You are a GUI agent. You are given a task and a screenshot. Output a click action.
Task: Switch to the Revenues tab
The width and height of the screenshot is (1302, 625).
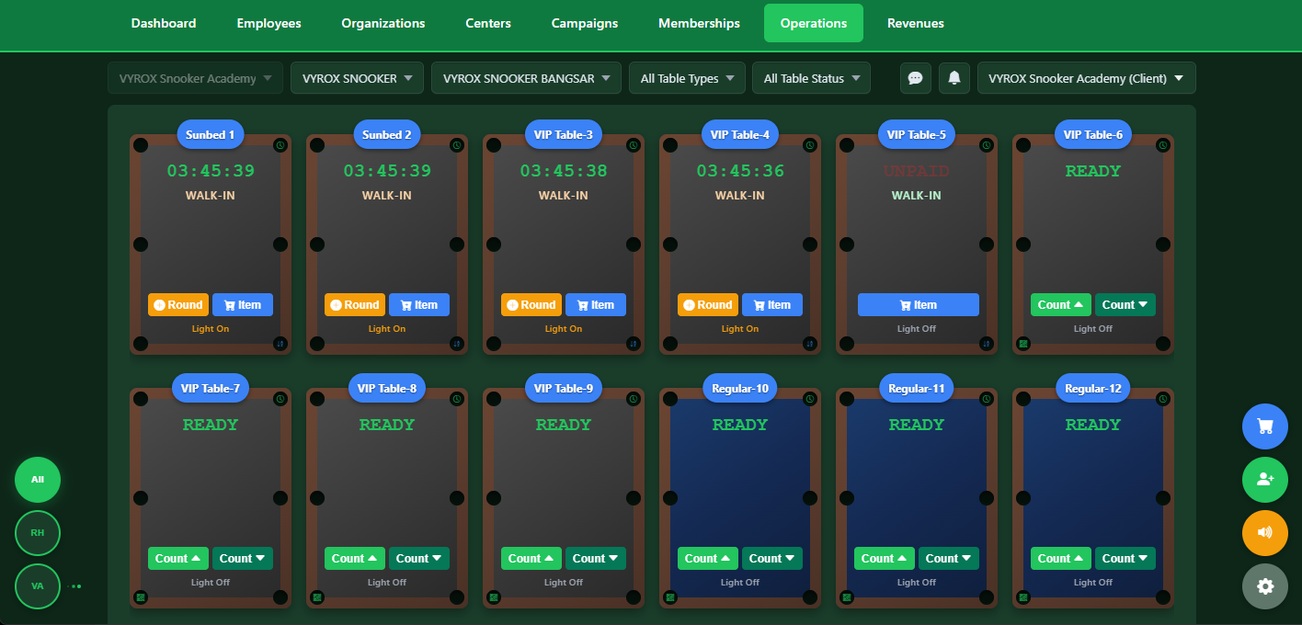(916, 23)
